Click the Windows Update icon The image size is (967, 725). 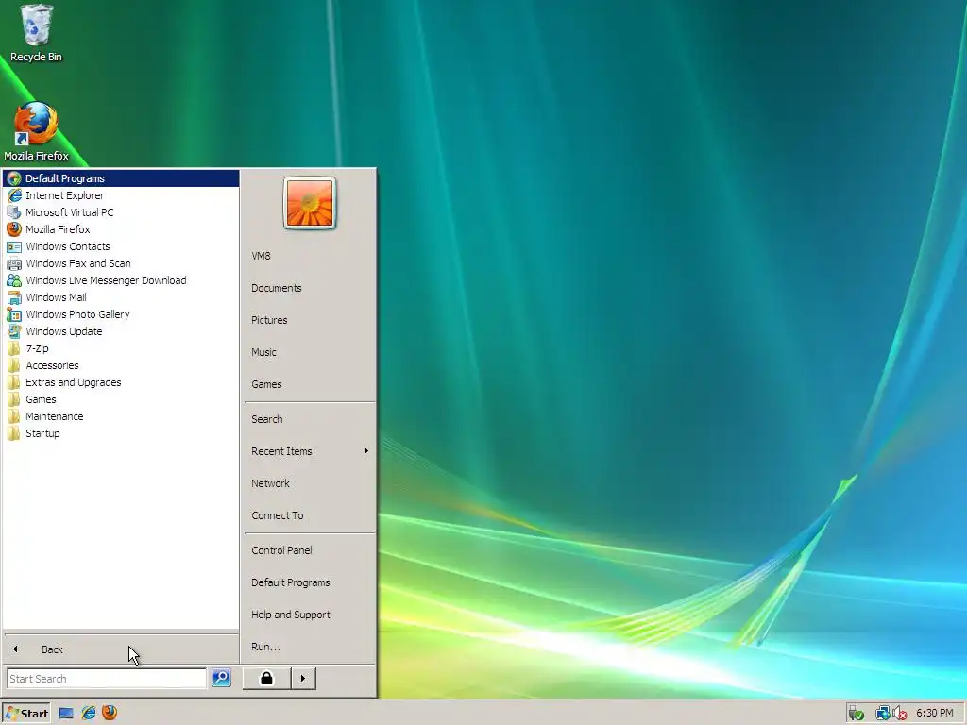[x=13, y=331]
